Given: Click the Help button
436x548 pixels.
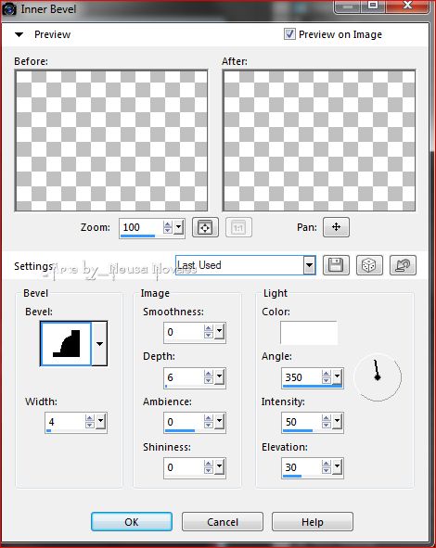Looking at the screenshot, I should point(313,522).
